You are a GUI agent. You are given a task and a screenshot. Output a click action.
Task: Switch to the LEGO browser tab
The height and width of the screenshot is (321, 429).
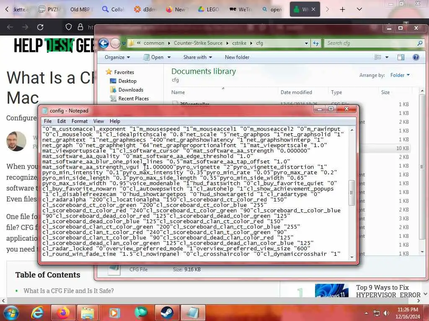209,10
